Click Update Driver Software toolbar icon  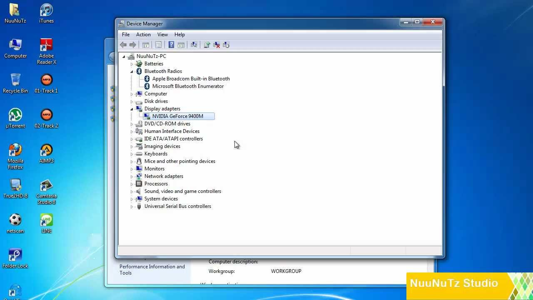207,45
